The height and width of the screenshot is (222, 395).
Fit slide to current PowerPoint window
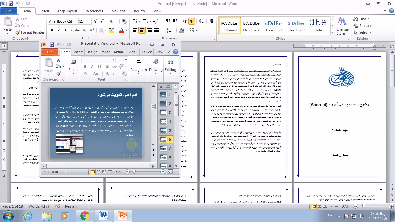[170, 172]
